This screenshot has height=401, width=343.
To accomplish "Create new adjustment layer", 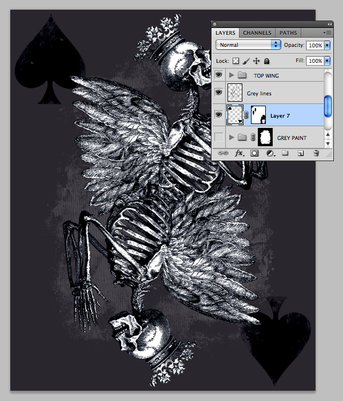I will [x=270, y=153].
